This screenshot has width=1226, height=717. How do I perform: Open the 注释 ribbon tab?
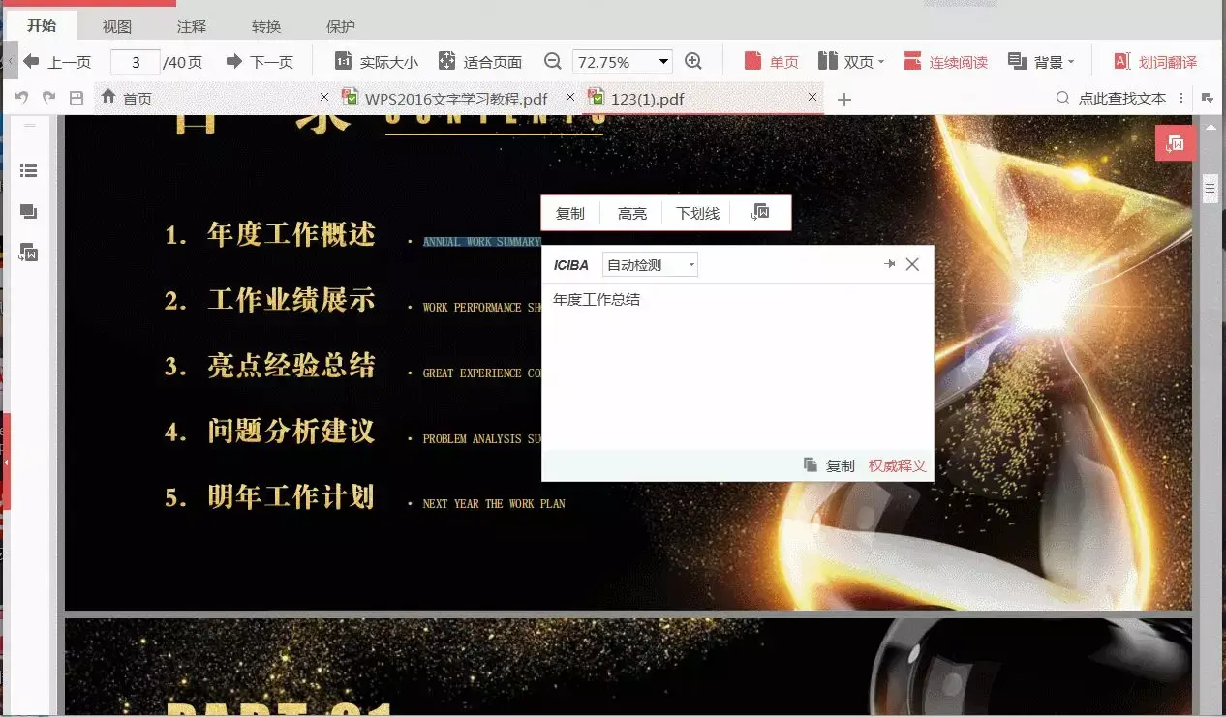[192, 27]
